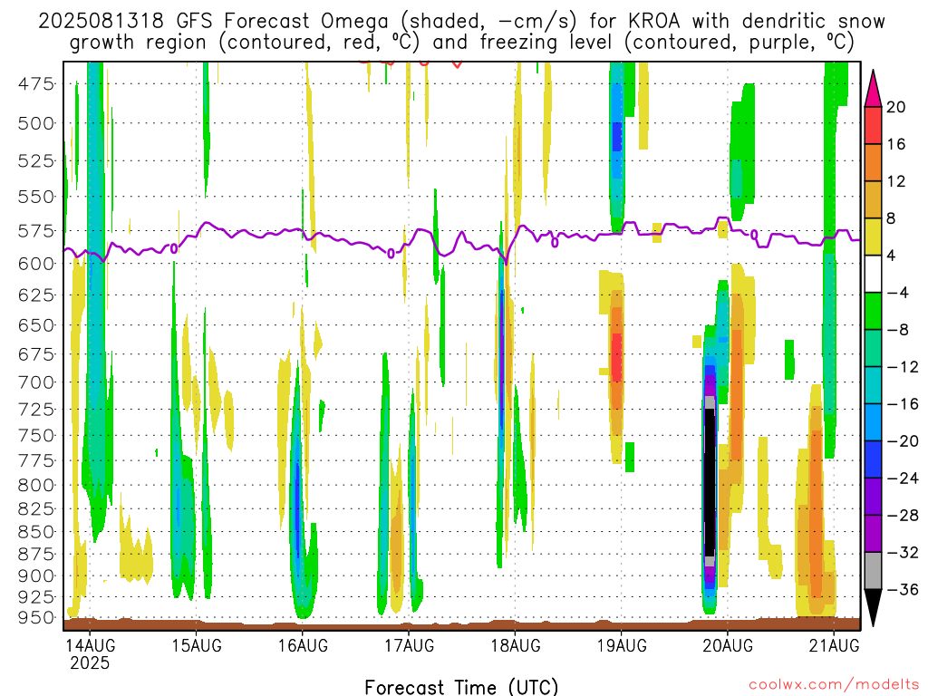Select the 15AUG date label

coord(197,645)
